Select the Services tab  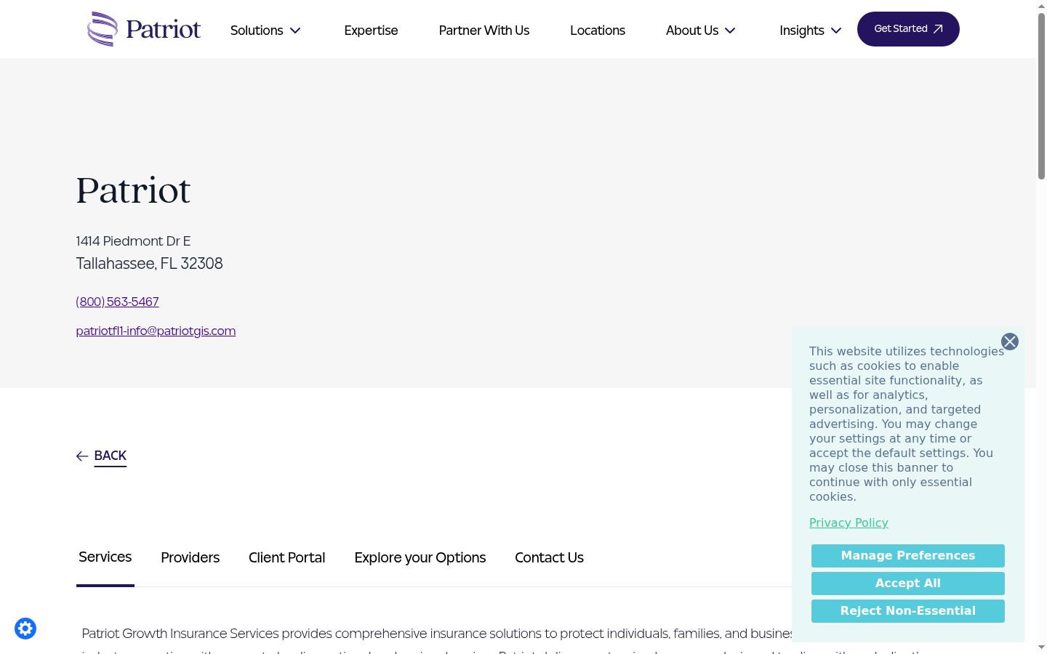tap(105, 557)
